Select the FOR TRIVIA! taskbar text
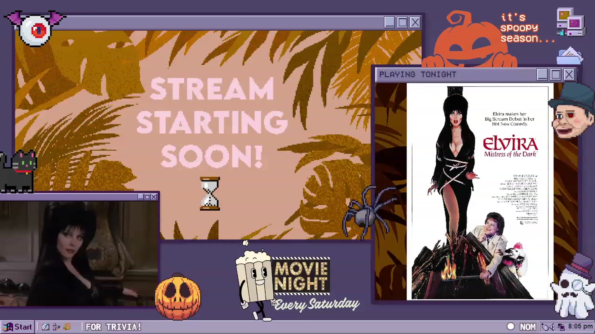Image resolution: width=595 pixels, height=334 pixels. 113,327
